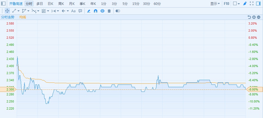
Task: Switch to the 60分 timeframe tab
Action: (157, 4)
